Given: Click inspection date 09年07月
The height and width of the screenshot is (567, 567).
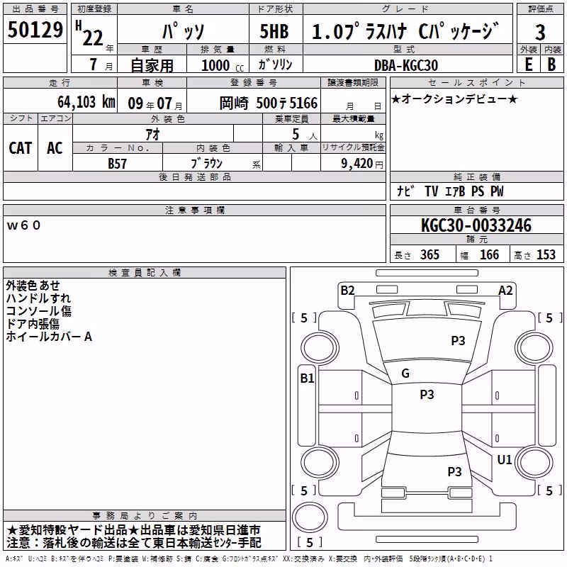Looking at the screenshot, I should (x=155, y=103).
